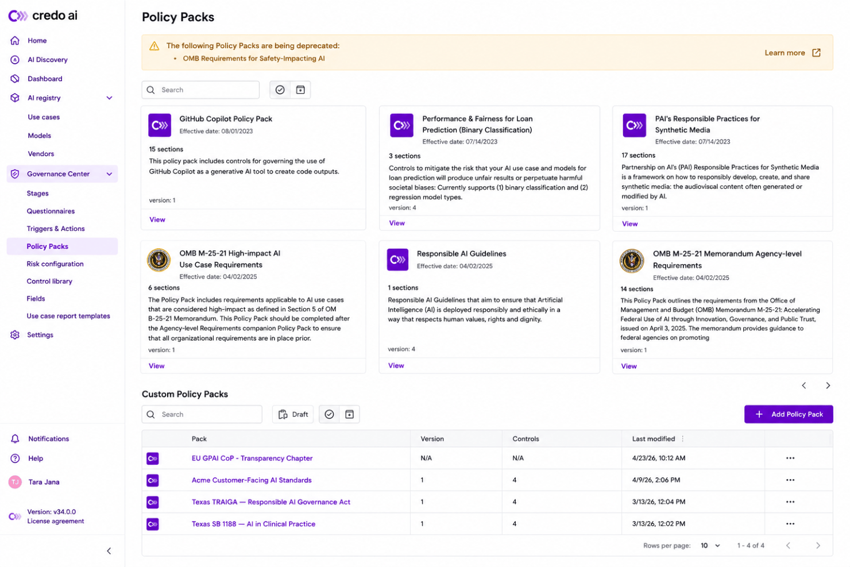Click the Settings gear icon
Image resolution: width=850 pixels, height=567 pixels.
point(15,335)
